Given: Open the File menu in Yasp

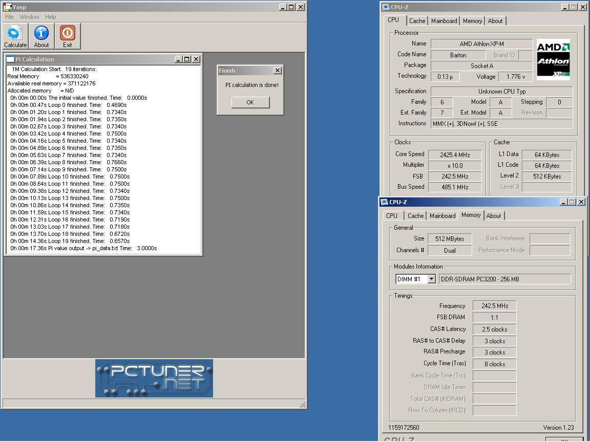Looking at the screenshot, I should [x=9, y=17].
